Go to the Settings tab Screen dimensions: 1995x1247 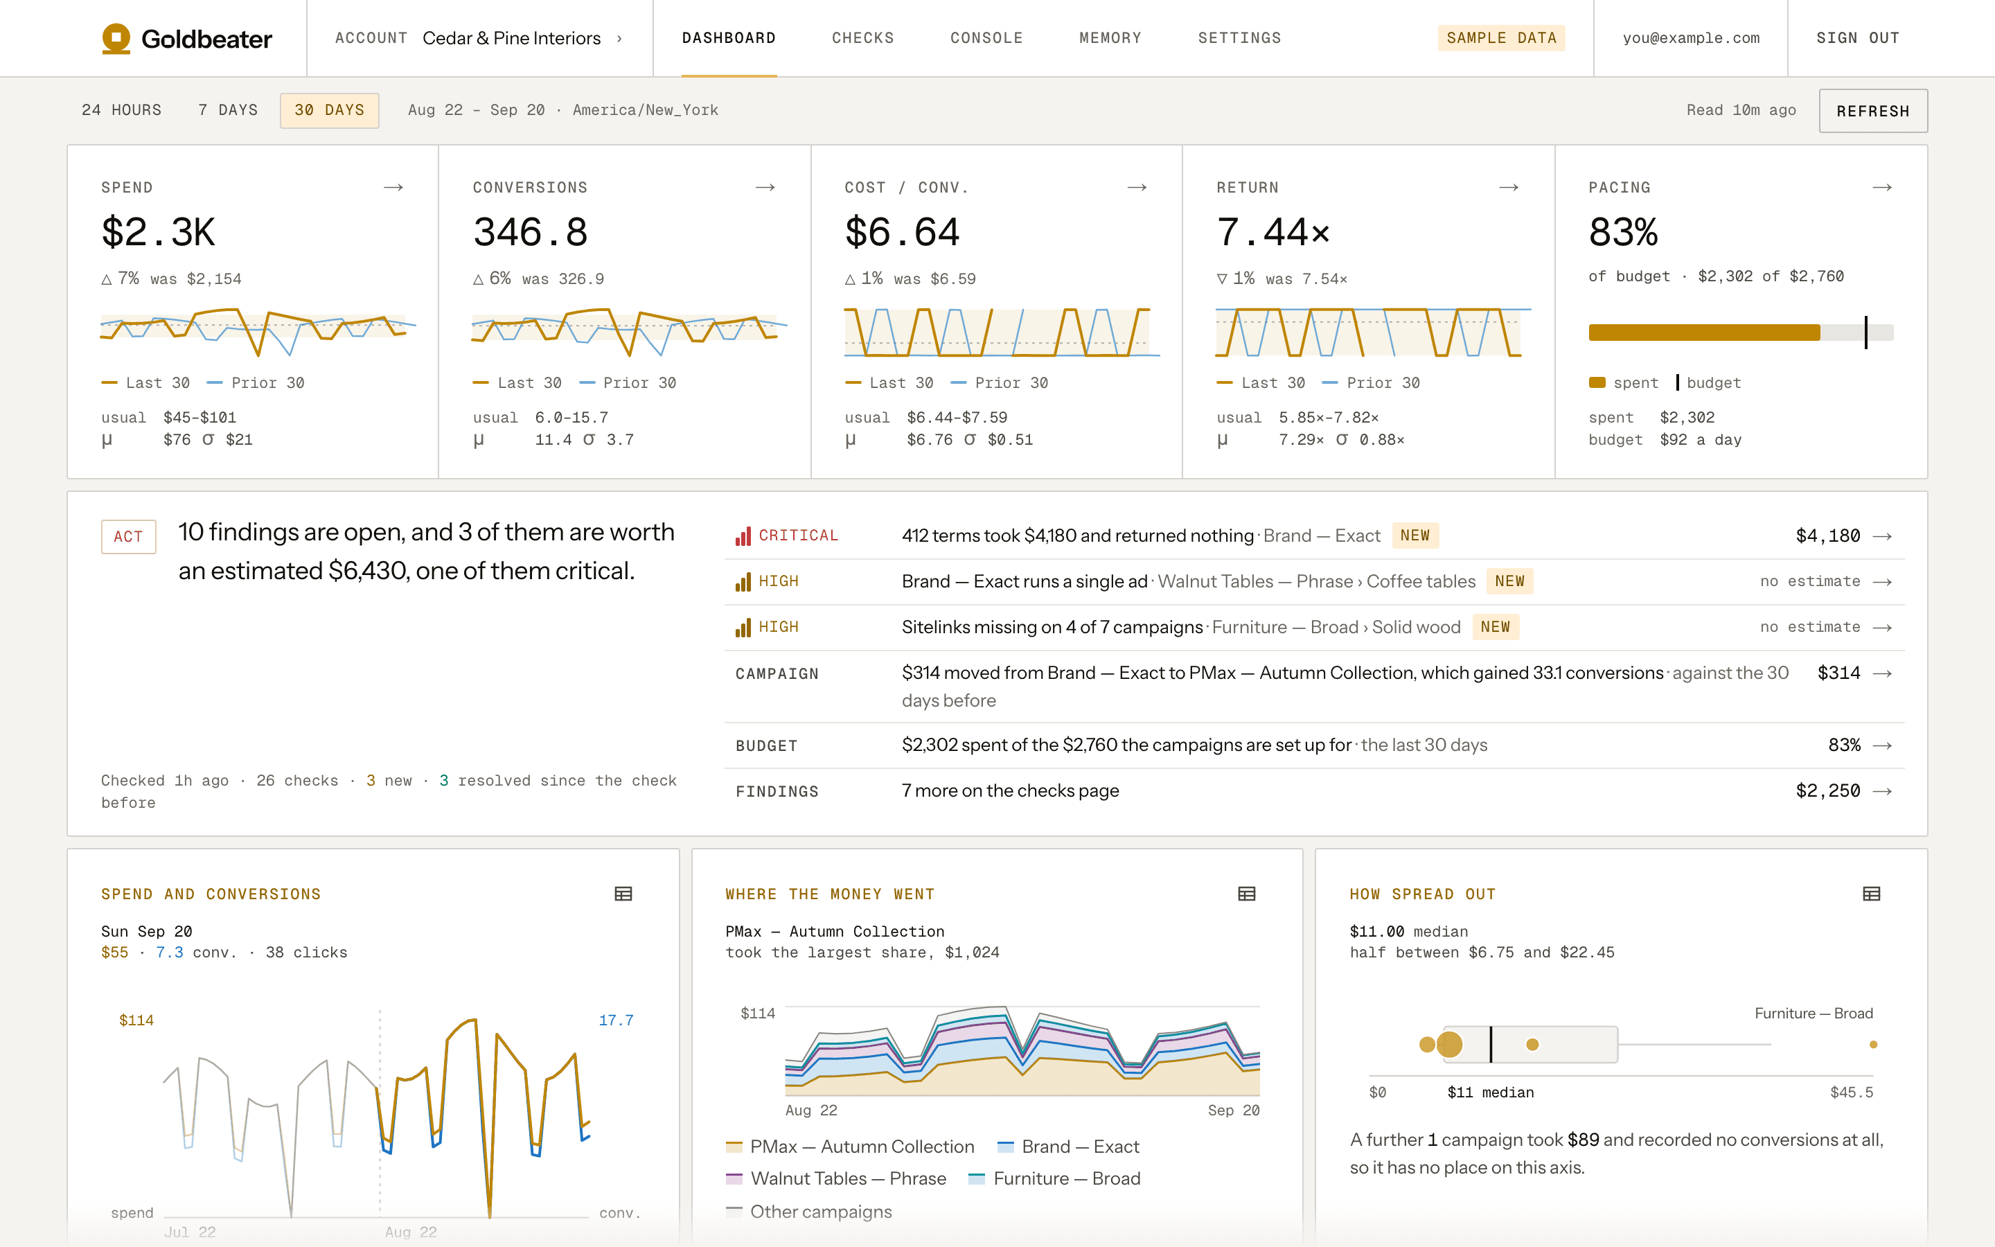coord(1239,38)
